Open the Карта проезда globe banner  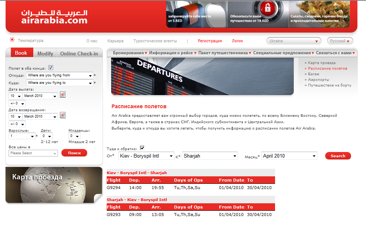(54, 185)
